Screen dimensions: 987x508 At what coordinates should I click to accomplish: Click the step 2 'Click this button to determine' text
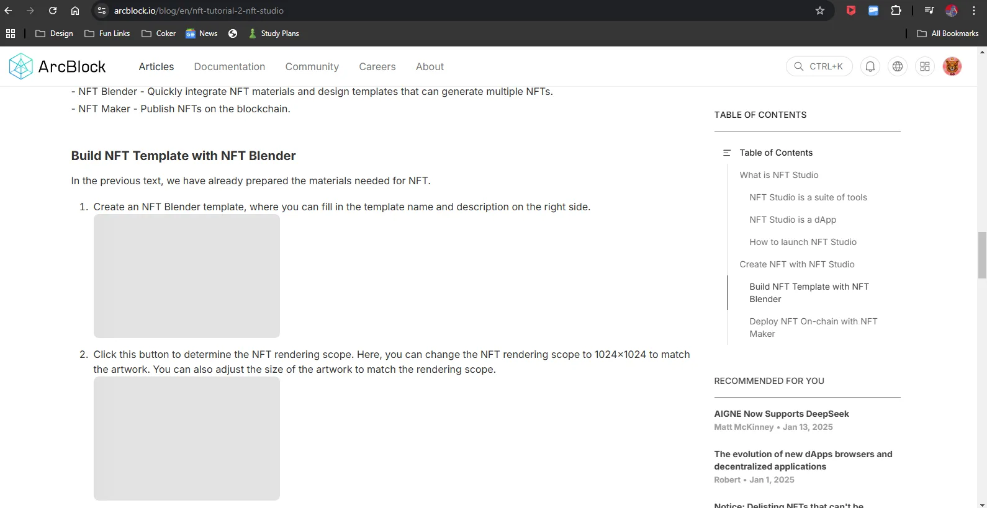tap(392, 362)
